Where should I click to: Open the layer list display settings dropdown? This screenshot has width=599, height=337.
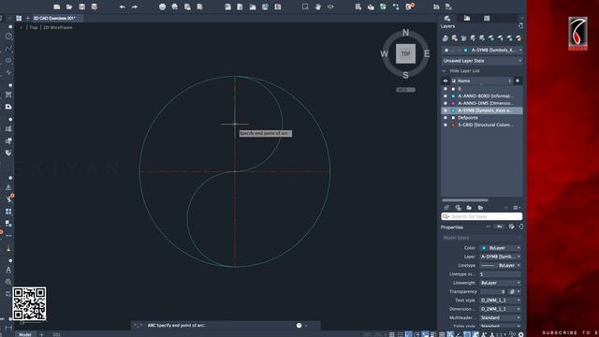coord(516,208)
